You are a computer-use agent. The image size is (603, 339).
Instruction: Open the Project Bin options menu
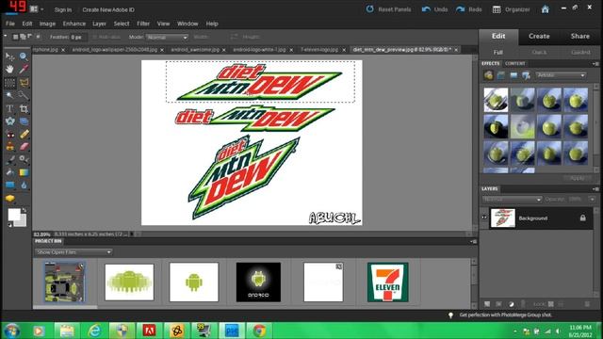point(473,241)
